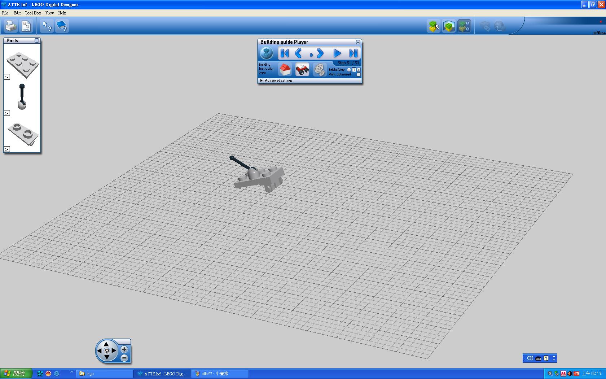Open the View menu

pos(49,13)
